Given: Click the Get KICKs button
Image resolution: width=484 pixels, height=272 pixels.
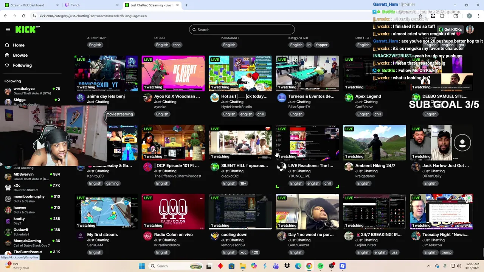Looking at the screenshot, I should click(450, 29).
